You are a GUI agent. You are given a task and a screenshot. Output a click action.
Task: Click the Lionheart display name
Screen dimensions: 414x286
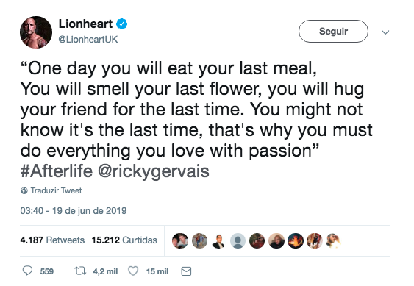tap(85, 24)
